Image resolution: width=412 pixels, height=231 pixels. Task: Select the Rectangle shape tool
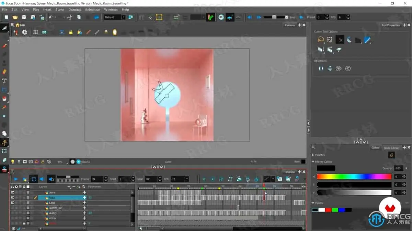(x=4, y=90)
